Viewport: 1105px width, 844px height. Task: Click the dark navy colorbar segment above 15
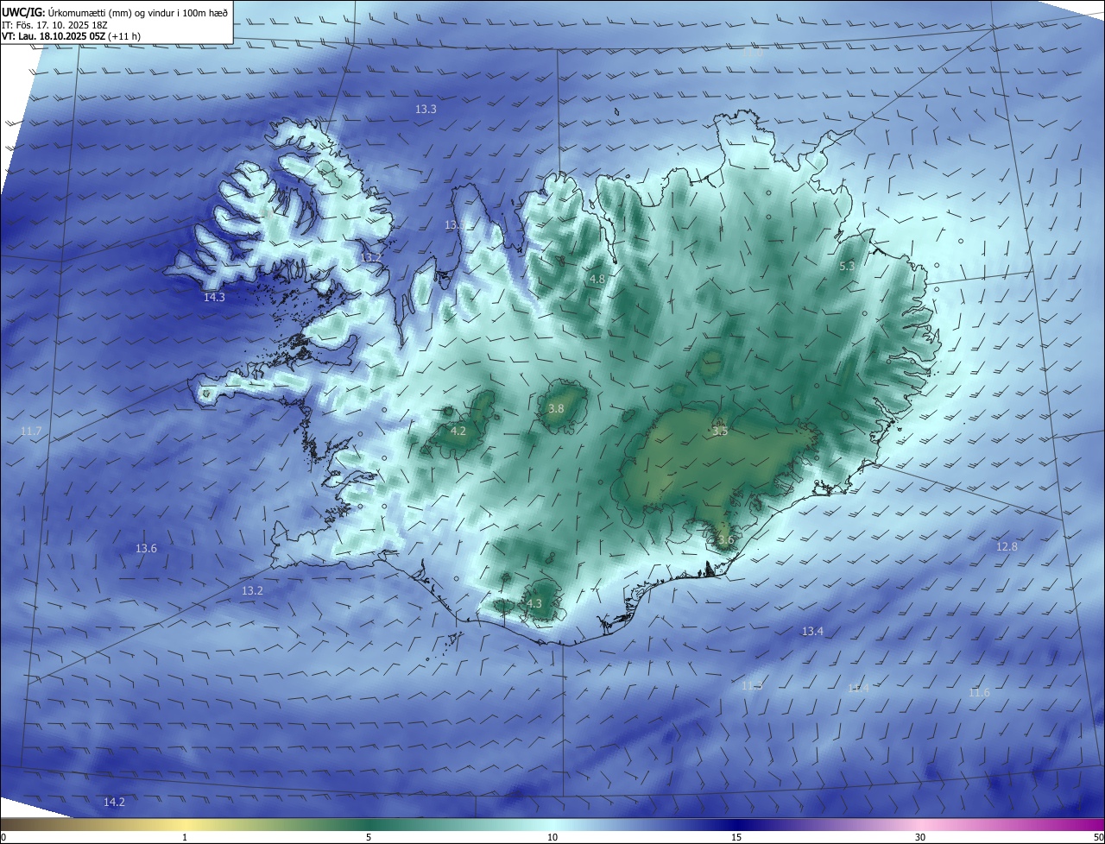(736, 824)
